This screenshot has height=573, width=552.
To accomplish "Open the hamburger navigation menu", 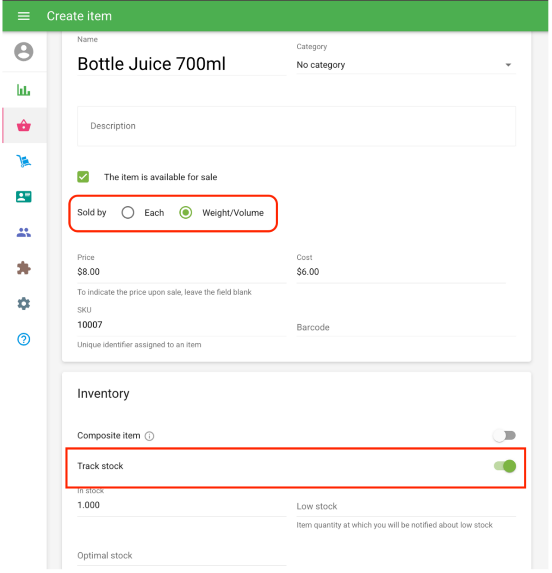I will [23, 16].
